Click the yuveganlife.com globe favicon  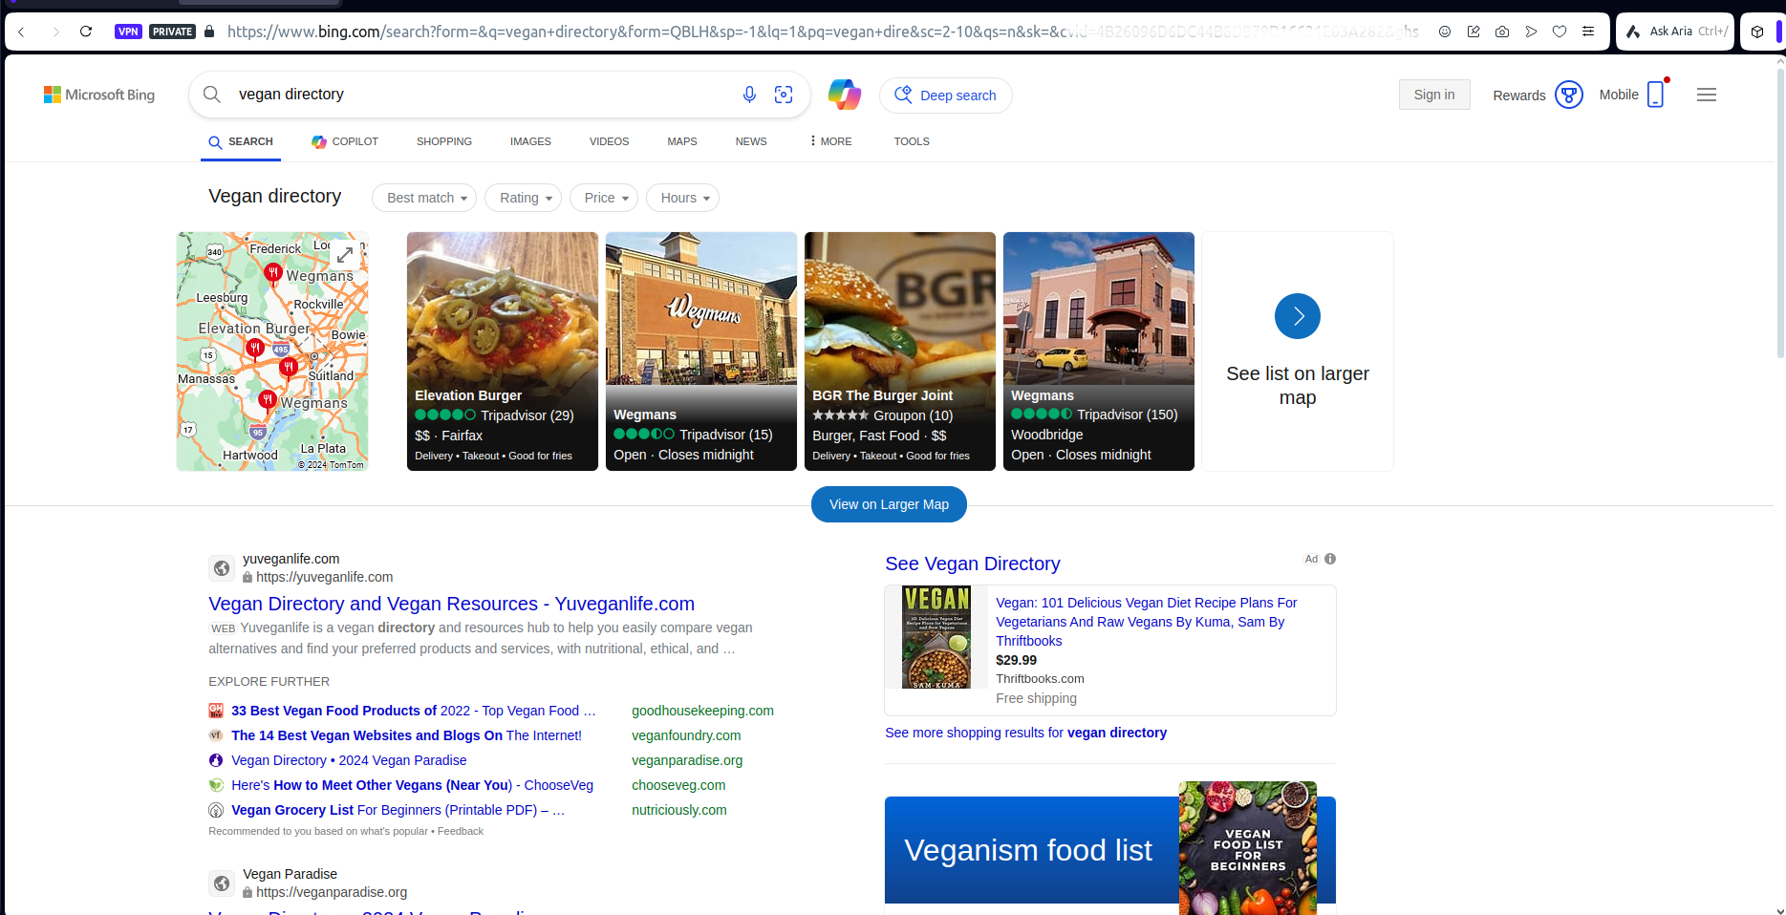tap(222, 568)
